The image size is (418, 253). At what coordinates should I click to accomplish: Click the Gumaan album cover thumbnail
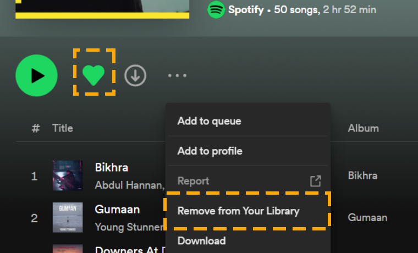(x=68, y=217)
